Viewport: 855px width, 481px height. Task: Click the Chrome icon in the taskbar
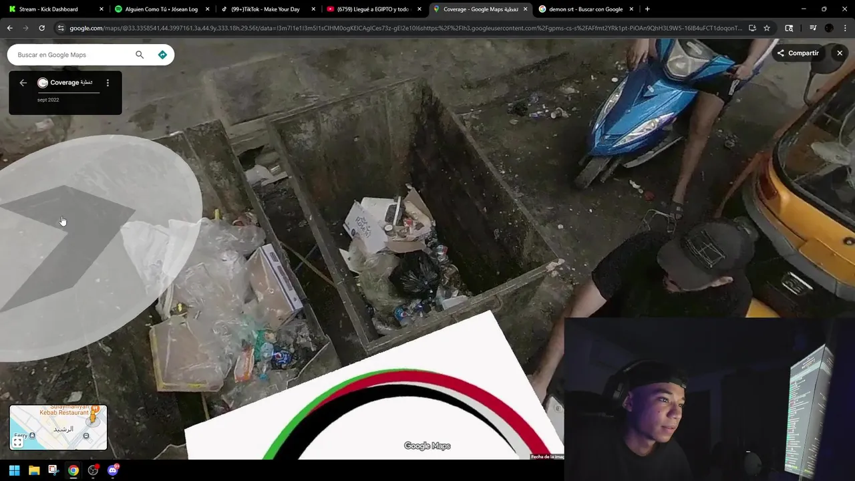(x=73, y=470)
